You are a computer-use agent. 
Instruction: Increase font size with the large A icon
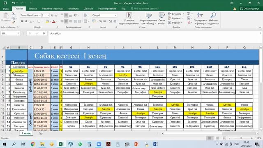pos(52,16)
